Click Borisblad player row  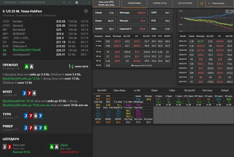45,30
